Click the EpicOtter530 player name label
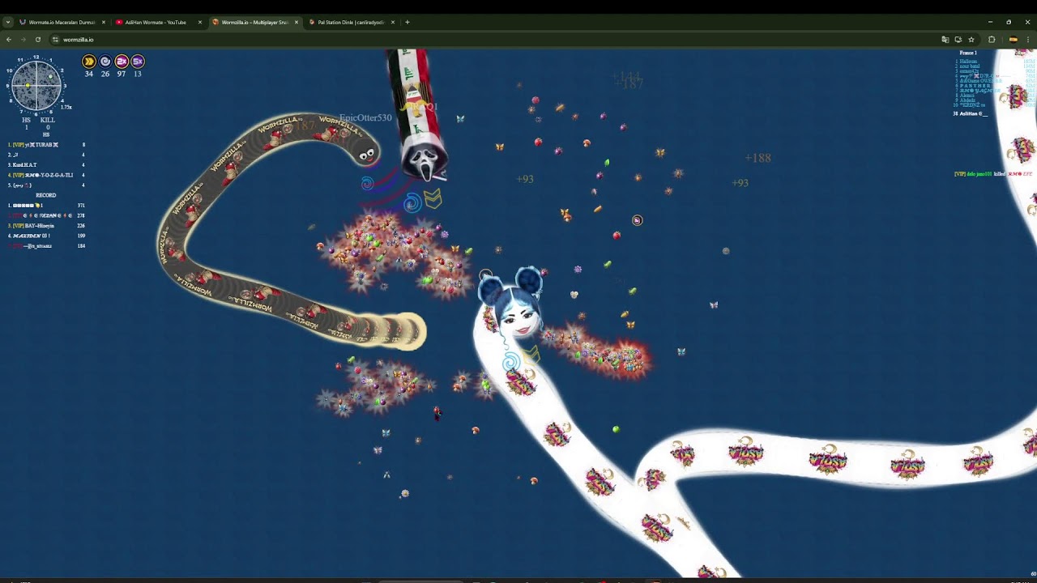 pyautogui.click(x=365, y=118)
